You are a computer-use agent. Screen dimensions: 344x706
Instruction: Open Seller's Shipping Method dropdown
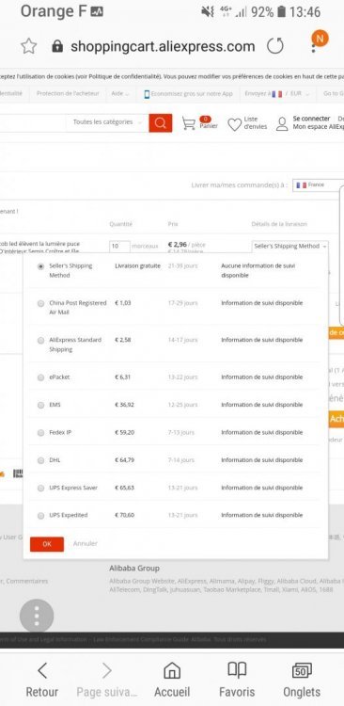[x=289, y=247]
